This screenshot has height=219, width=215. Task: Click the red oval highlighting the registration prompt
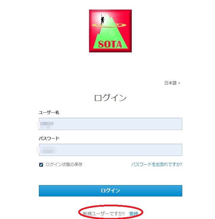pos(111,212)
